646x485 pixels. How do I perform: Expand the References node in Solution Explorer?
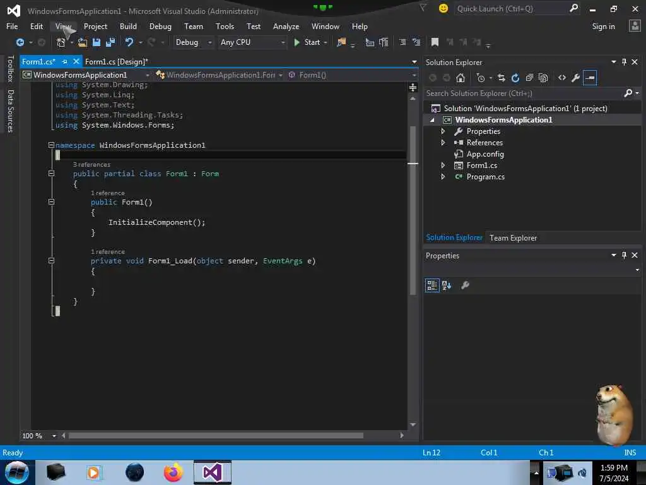[443, 142]
